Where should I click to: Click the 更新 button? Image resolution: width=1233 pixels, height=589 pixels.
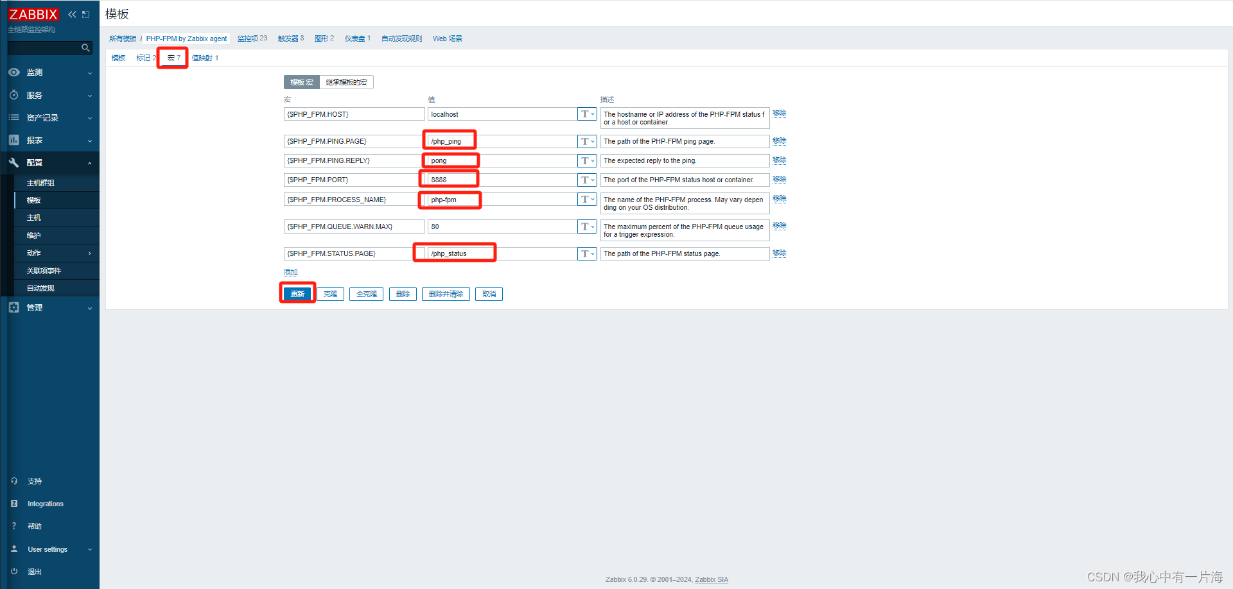point(298,294)
